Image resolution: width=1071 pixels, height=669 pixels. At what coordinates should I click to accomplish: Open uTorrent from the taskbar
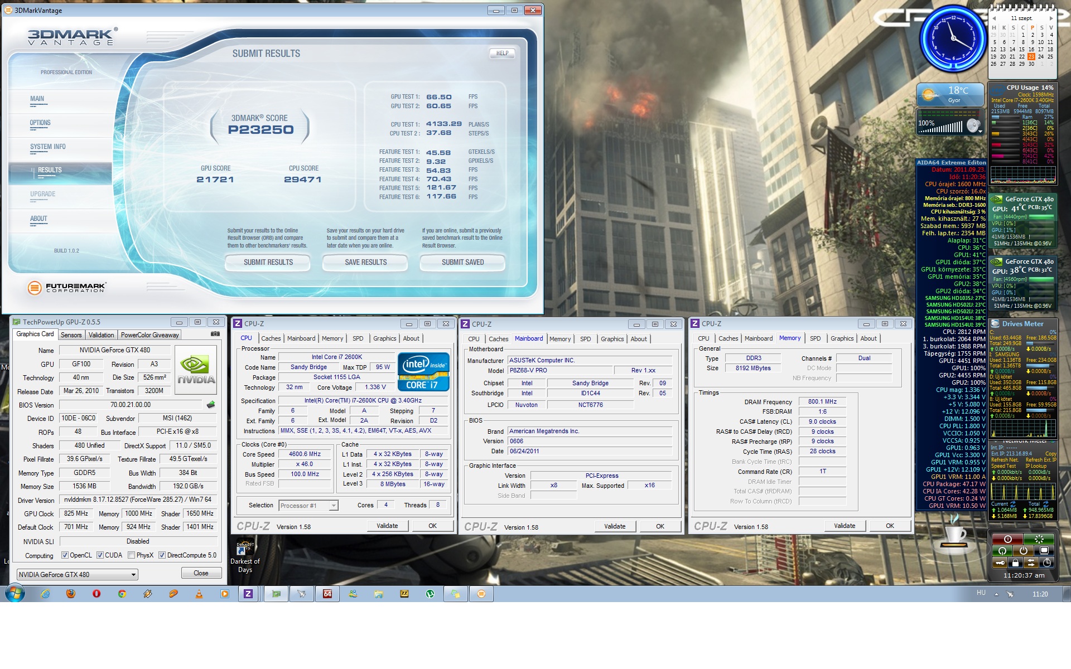coord(430,594)
